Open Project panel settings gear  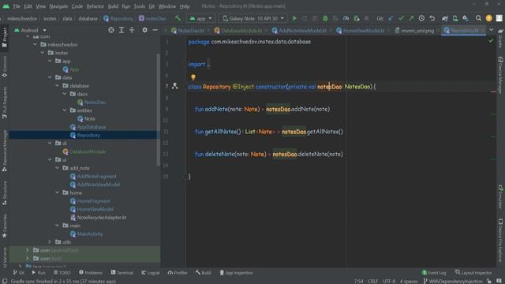(144, 30)
